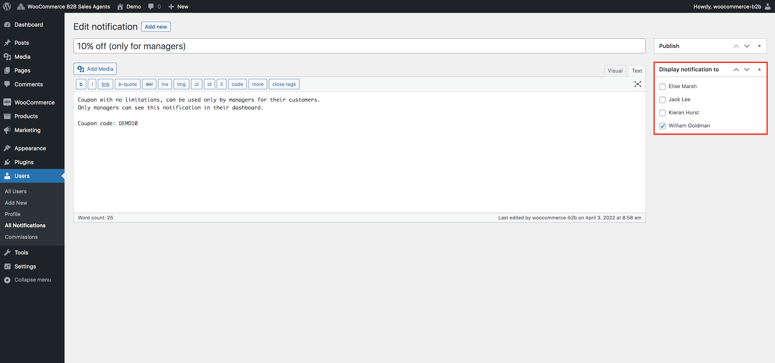Viewport: 775px width, 363px height.
Task: Open the comments bubble icon in admin bar
Action: coord(151,6)
